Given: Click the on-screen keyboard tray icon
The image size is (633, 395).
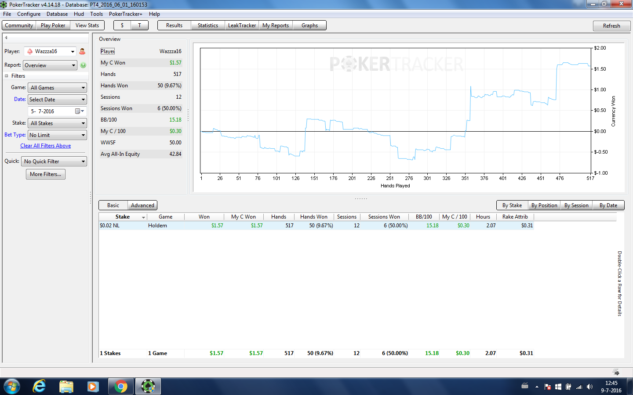Looking at the screenshot, I should (524, 386).
